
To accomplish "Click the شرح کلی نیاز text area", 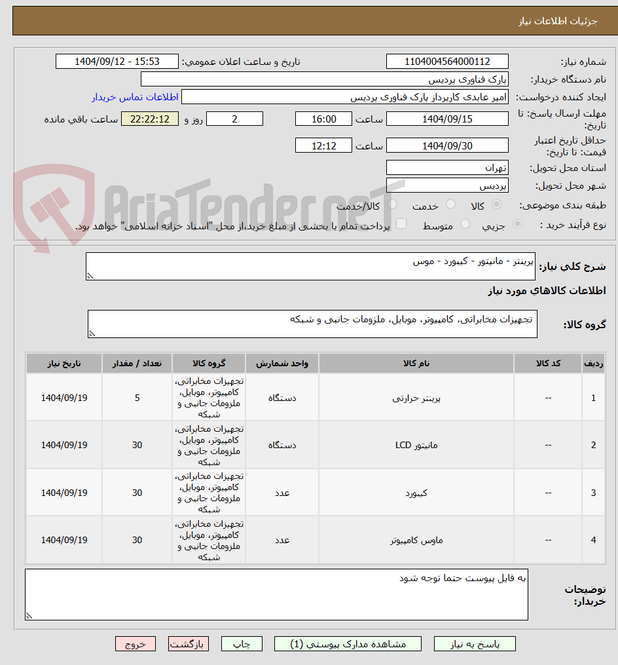I will tap(310, 267).
